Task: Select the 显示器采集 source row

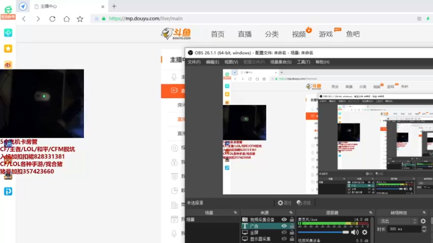Action: click(268, 239)
